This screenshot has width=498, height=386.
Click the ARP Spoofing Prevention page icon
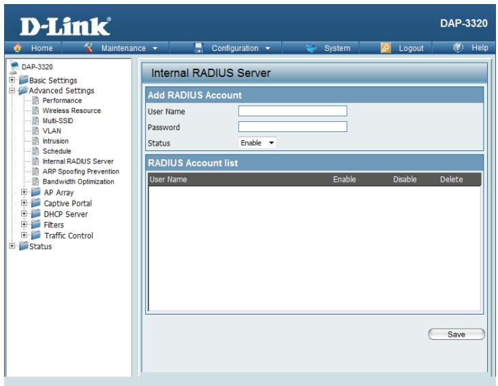(x=35, y=172)
